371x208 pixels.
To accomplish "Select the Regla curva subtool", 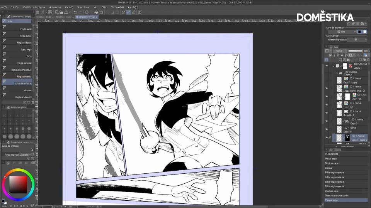I will tap(17, 35).
